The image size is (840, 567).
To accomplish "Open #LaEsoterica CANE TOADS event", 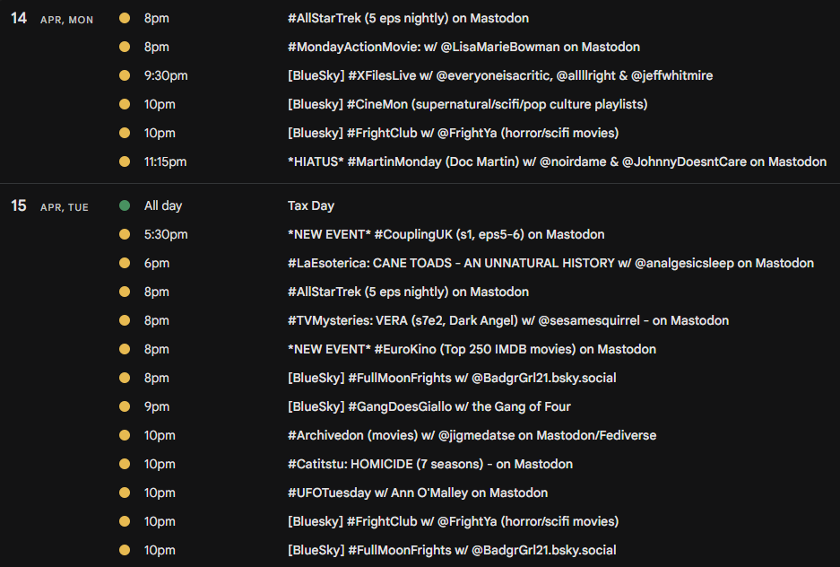I will pos(550,263).
